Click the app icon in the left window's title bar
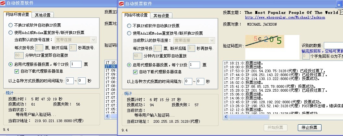 3,3
